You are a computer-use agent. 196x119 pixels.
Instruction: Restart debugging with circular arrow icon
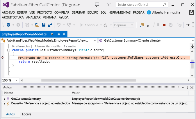click(x=171, y=25)
